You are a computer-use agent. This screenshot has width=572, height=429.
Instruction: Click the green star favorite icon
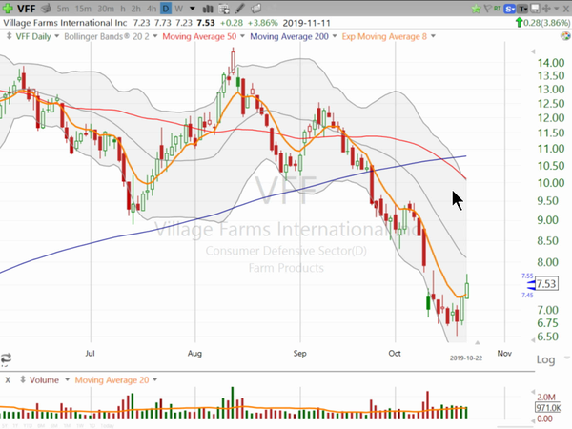pos(476,9)
